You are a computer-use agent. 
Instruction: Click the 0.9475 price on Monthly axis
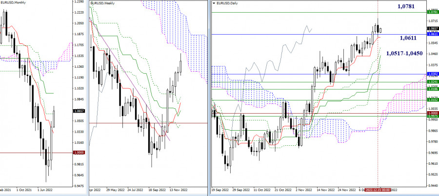click(x=78, y=186)
